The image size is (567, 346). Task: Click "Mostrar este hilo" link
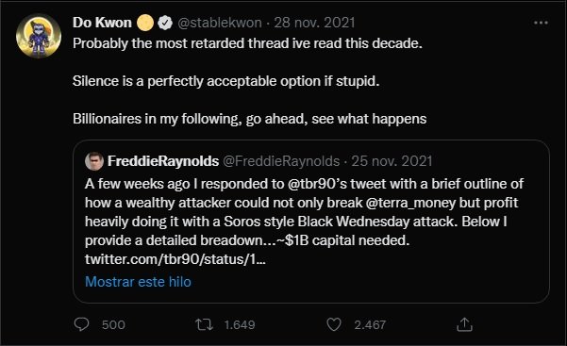pyautogui.click(x=138, y=282)
